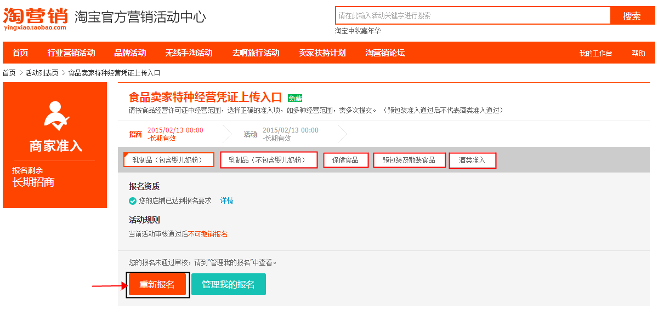Open 去啊旅行活动 menu
The width and height of the screenshot is (658, 310).
pyautogui.click(x=256, y=53)
